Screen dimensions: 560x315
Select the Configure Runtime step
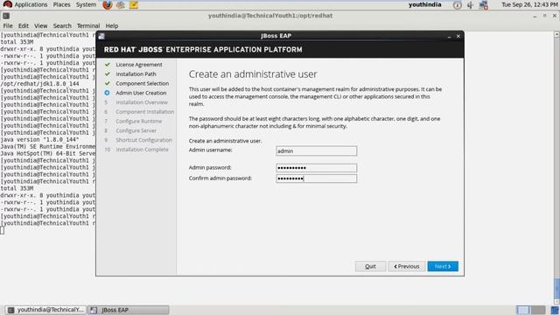pyautogui.click(x=138, y=121)
